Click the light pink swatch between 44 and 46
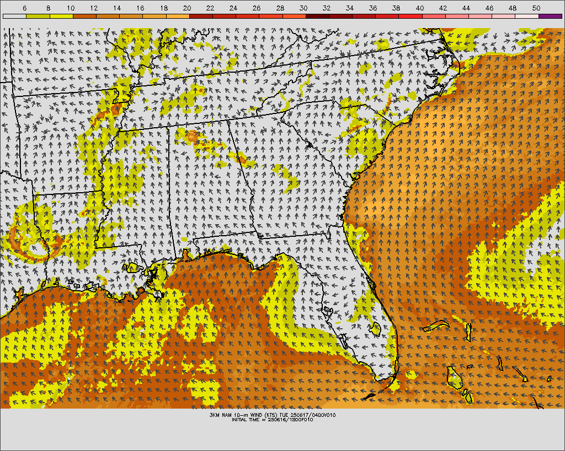This screenshot has width=565, height=451. (481, 16)
